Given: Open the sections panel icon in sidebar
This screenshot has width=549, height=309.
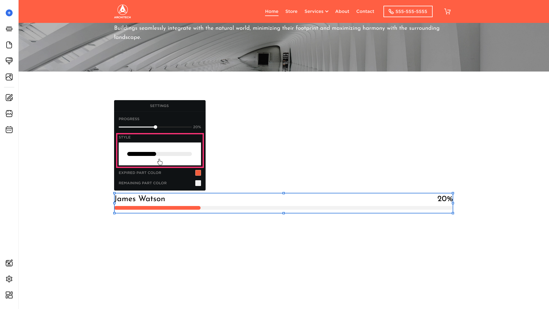Looking at the screenshot, I should point(9,29).
